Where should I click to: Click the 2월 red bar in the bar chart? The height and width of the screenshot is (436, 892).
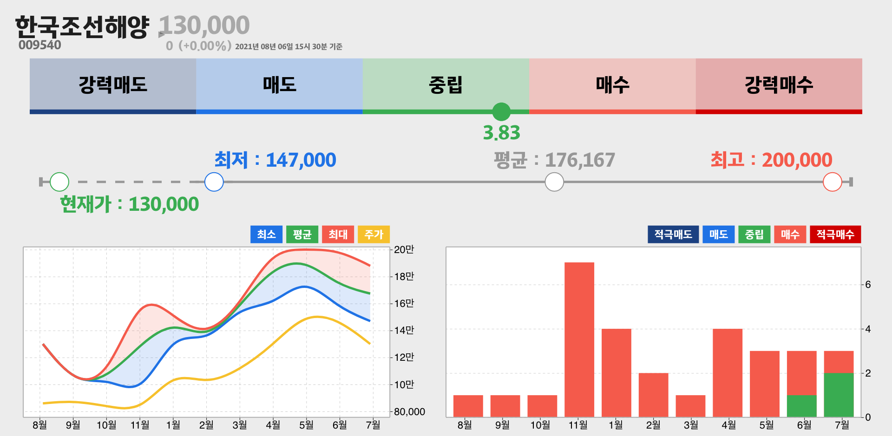coord(654,395)
